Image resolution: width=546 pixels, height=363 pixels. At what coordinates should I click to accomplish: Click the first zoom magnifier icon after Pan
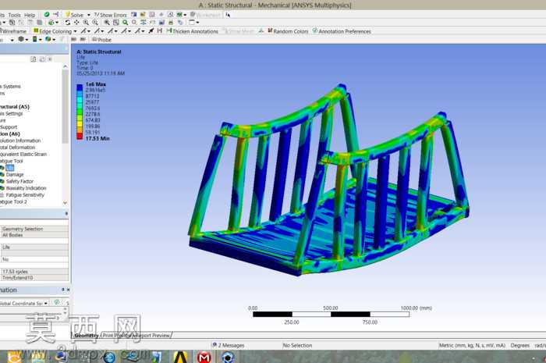point(86,23)
